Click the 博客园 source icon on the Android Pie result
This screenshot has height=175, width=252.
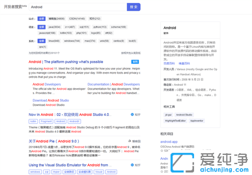130,141
